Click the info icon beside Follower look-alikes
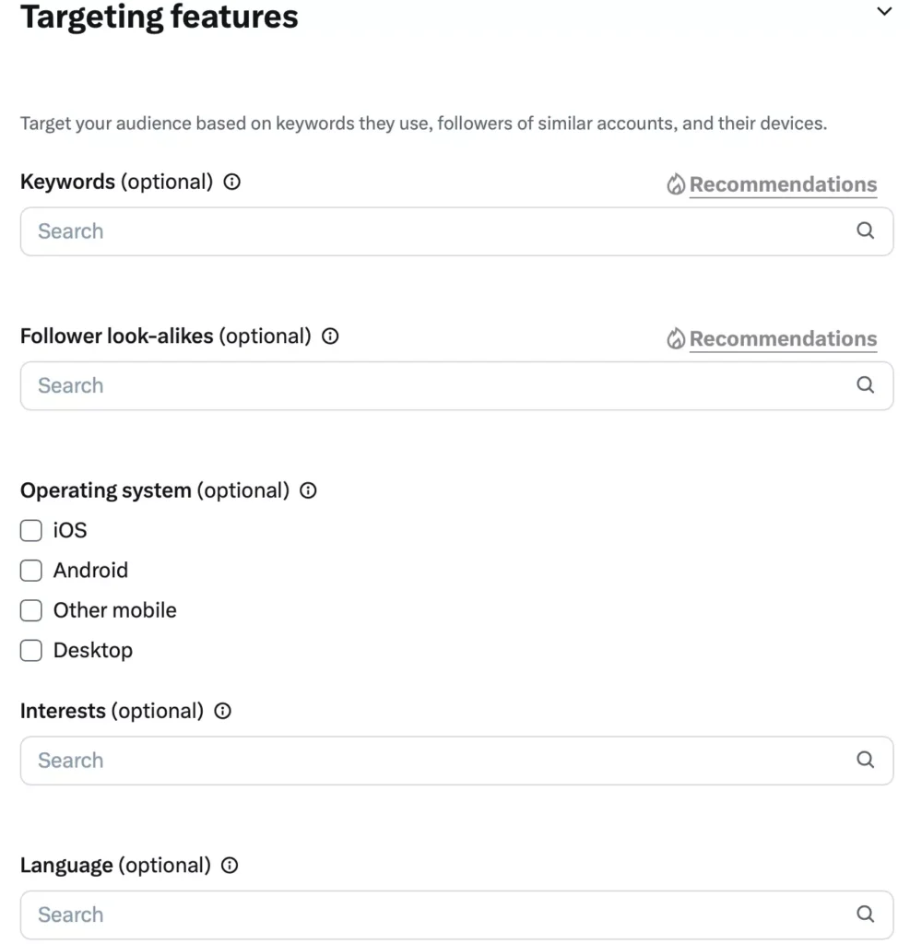Image resolution: width=910 pixels, height=944 pixels. 329,336
